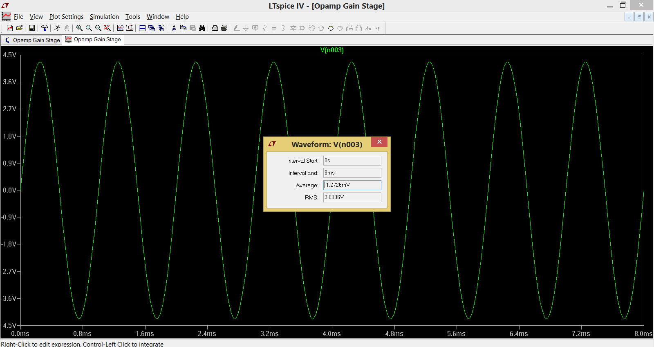Click the 4.0ms horizontal axis label
Image resolution: width=654 pixels, height=347 pixels.
point(331,334)
